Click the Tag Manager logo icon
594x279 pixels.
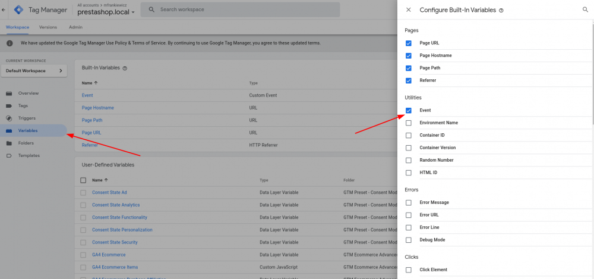click(x=18, y=9)
